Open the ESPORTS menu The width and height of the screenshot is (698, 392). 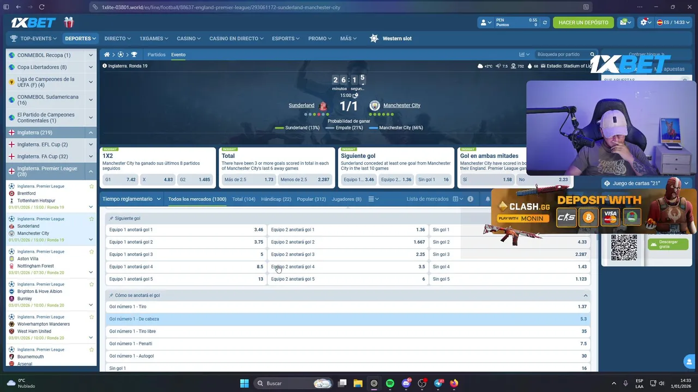[286, 39]
